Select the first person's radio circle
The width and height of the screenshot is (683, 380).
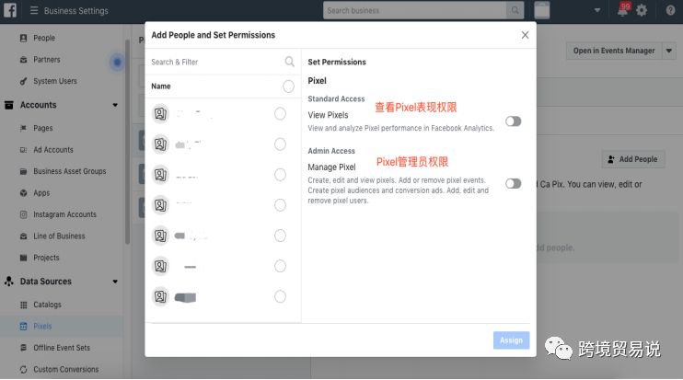coord(280,113)
